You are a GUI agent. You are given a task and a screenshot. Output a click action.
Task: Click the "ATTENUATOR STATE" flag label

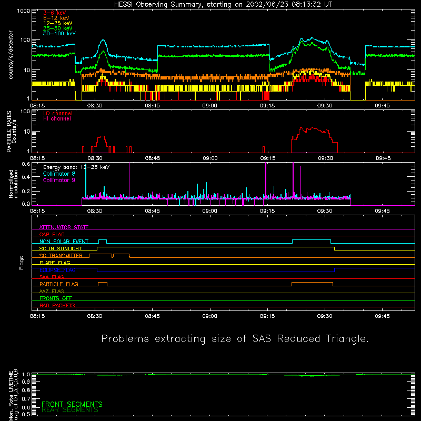click(x=64, y=227)
